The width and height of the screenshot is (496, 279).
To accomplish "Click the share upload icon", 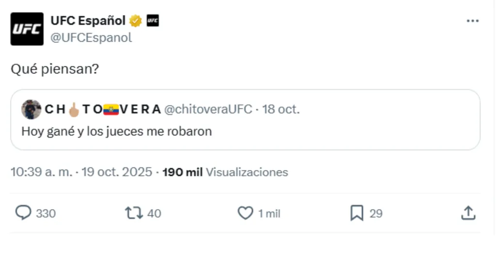I will tap(468, 213).
